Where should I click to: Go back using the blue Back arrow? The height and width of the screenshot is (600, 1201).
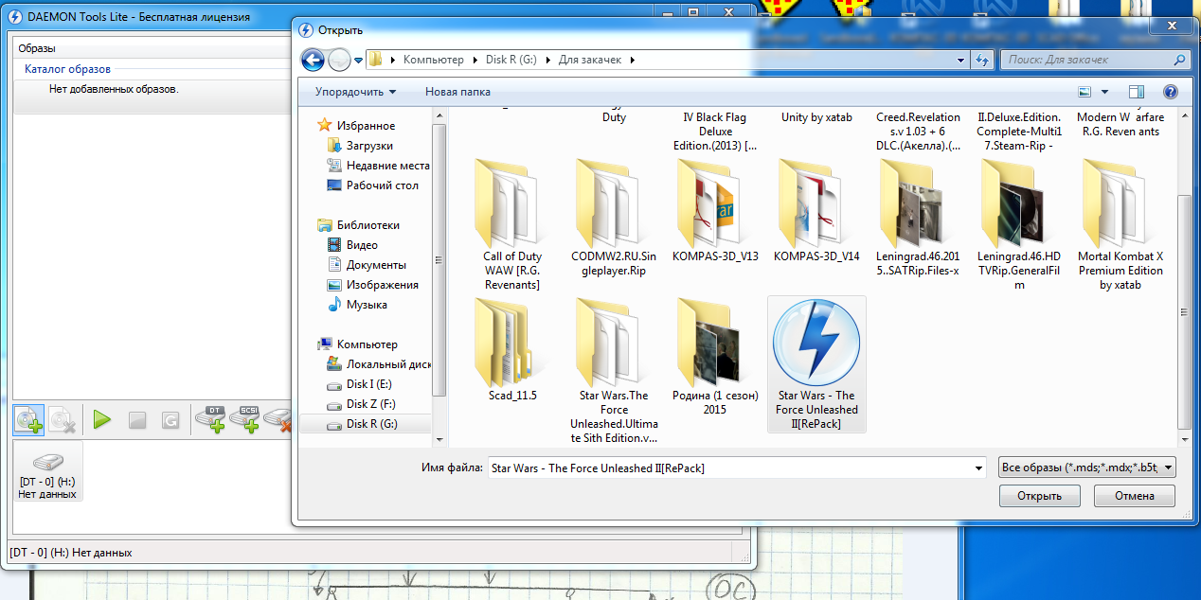(x=313, y=60)
